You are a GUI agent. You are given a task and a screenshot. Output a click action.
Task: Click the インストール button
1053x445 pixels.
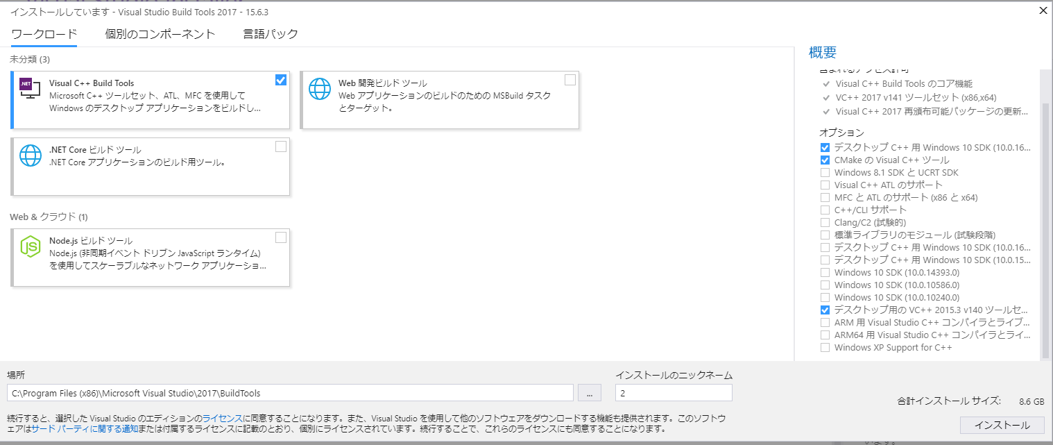tap(1002, 424)
